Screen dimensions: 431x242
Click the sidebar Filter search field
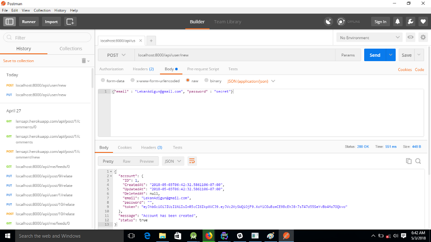47,37
